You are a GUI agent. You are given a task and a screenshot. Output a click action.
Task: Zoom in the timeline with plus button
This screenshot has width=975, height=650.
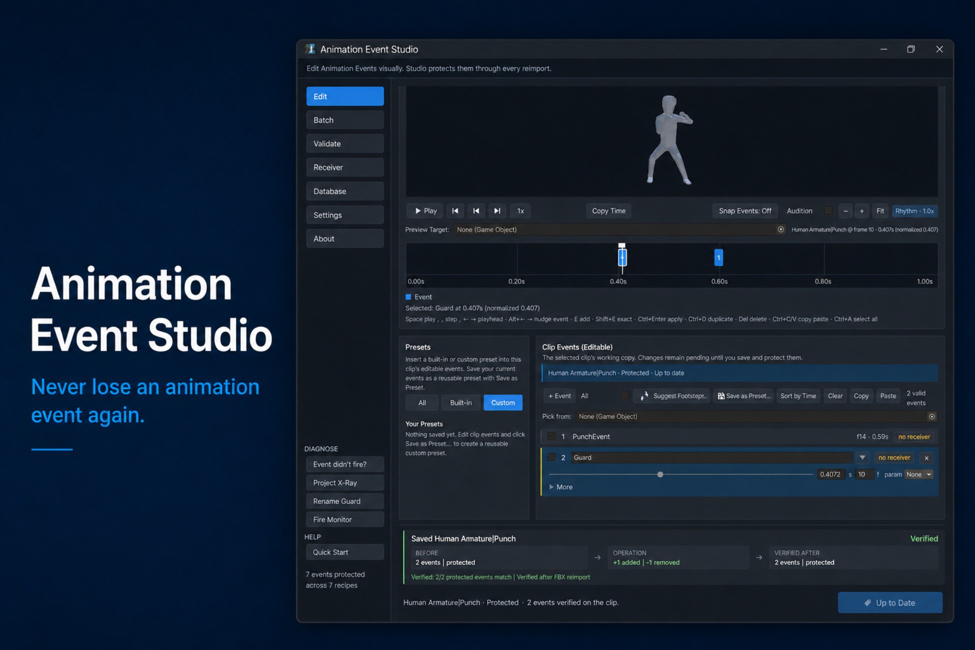[x=861, y=211]
